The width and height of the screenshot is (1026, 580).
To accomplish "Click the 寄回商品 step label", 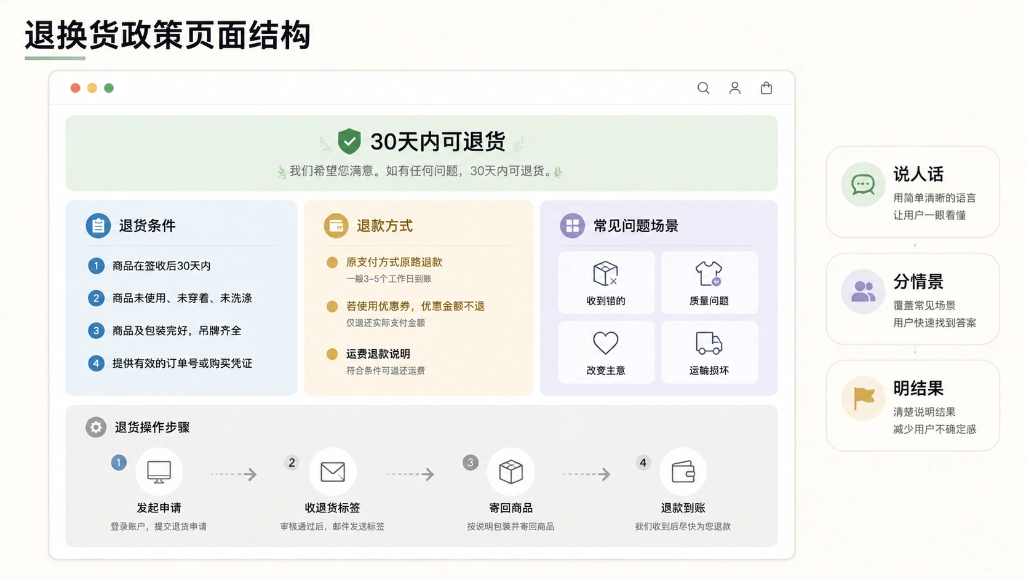I will pos(511,508).
